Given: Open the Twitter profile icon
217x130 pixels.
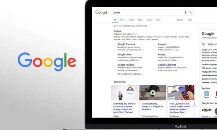Looking at the screenshot, I should pyautogui.click(x=206, y=93).
